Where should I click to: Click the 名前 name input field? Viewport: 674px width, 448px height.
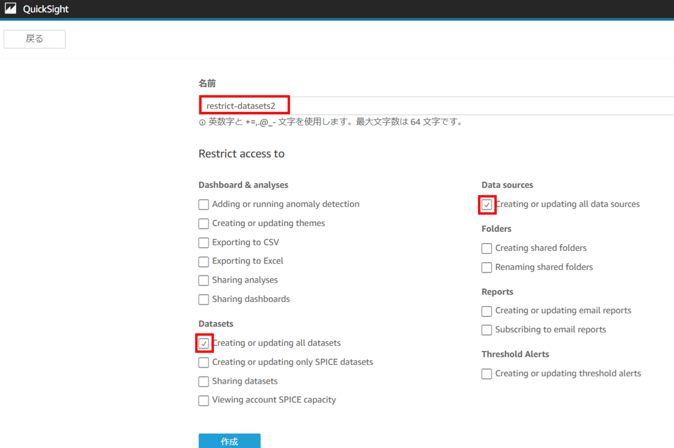[x=436, y=106]
